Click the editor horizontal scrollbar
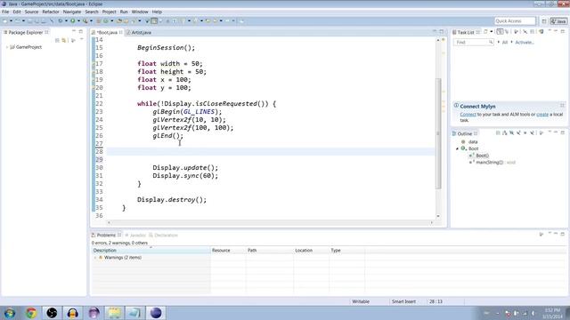Viewport: 570px width, 320px height. [270, 222]
